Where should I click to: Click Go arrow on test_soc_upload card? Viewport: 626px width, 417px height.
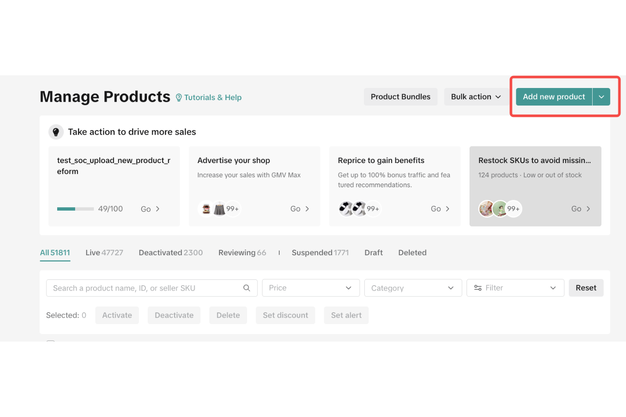157,209
